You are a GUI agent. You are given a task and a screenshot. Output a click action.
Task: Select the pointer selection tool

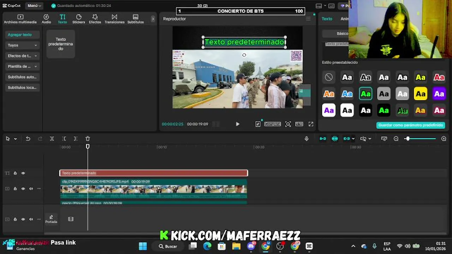click(8, 139)
